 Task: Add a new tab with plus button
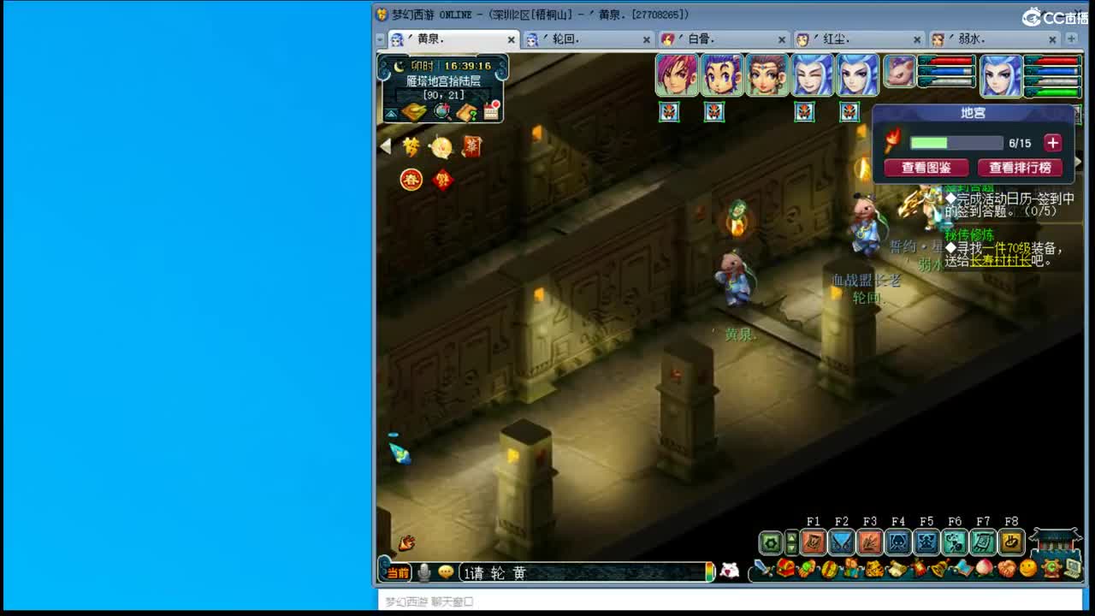pos(1071,38)
